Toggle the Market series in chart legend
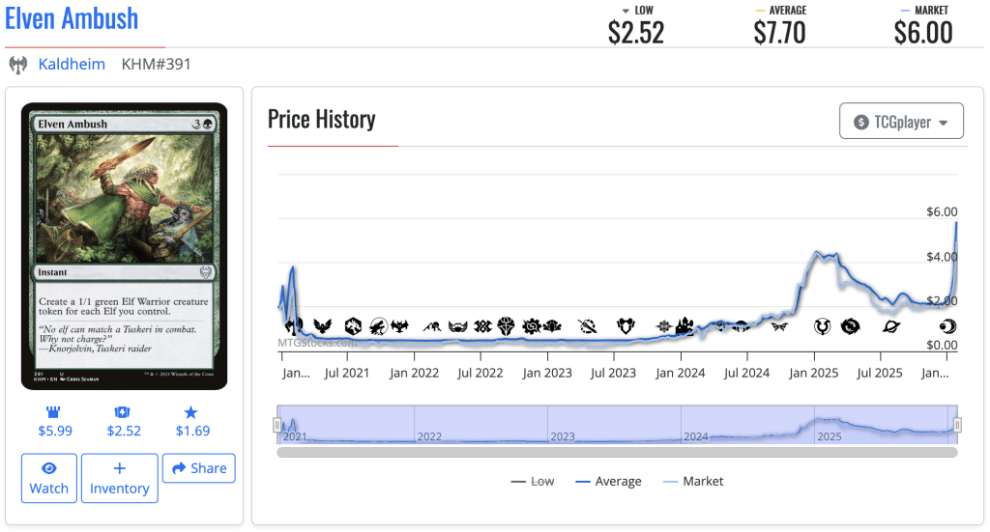Image resolution: width=990 pixels, height=532 pixels. pyautogui.click(x=693, y=481)
